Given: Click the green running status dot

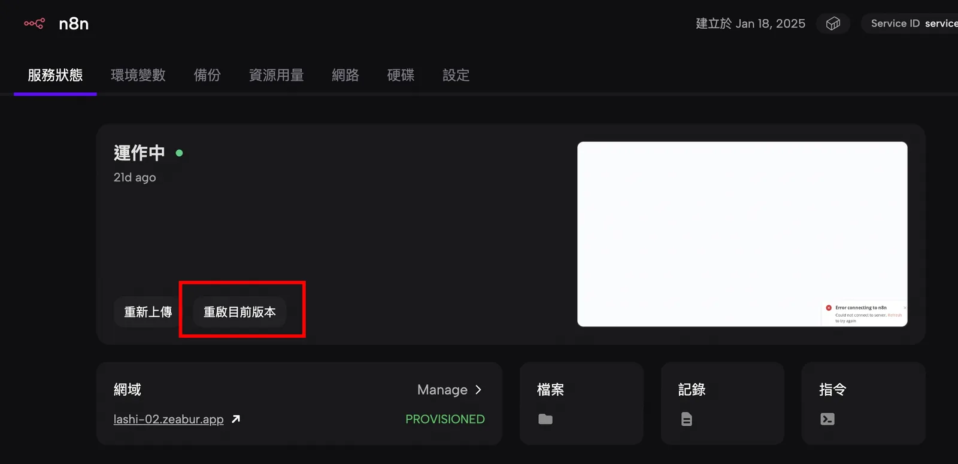Looking at the screenshot, I should pyautogui.click(x=179, y=153).
